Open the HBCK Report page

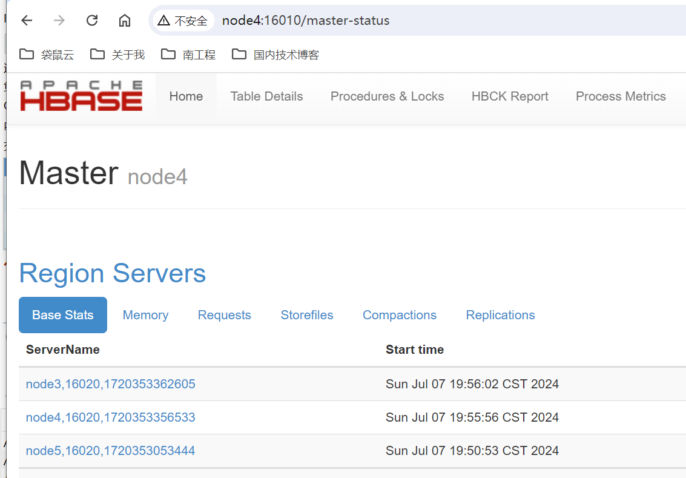click(x=510, y=96)
